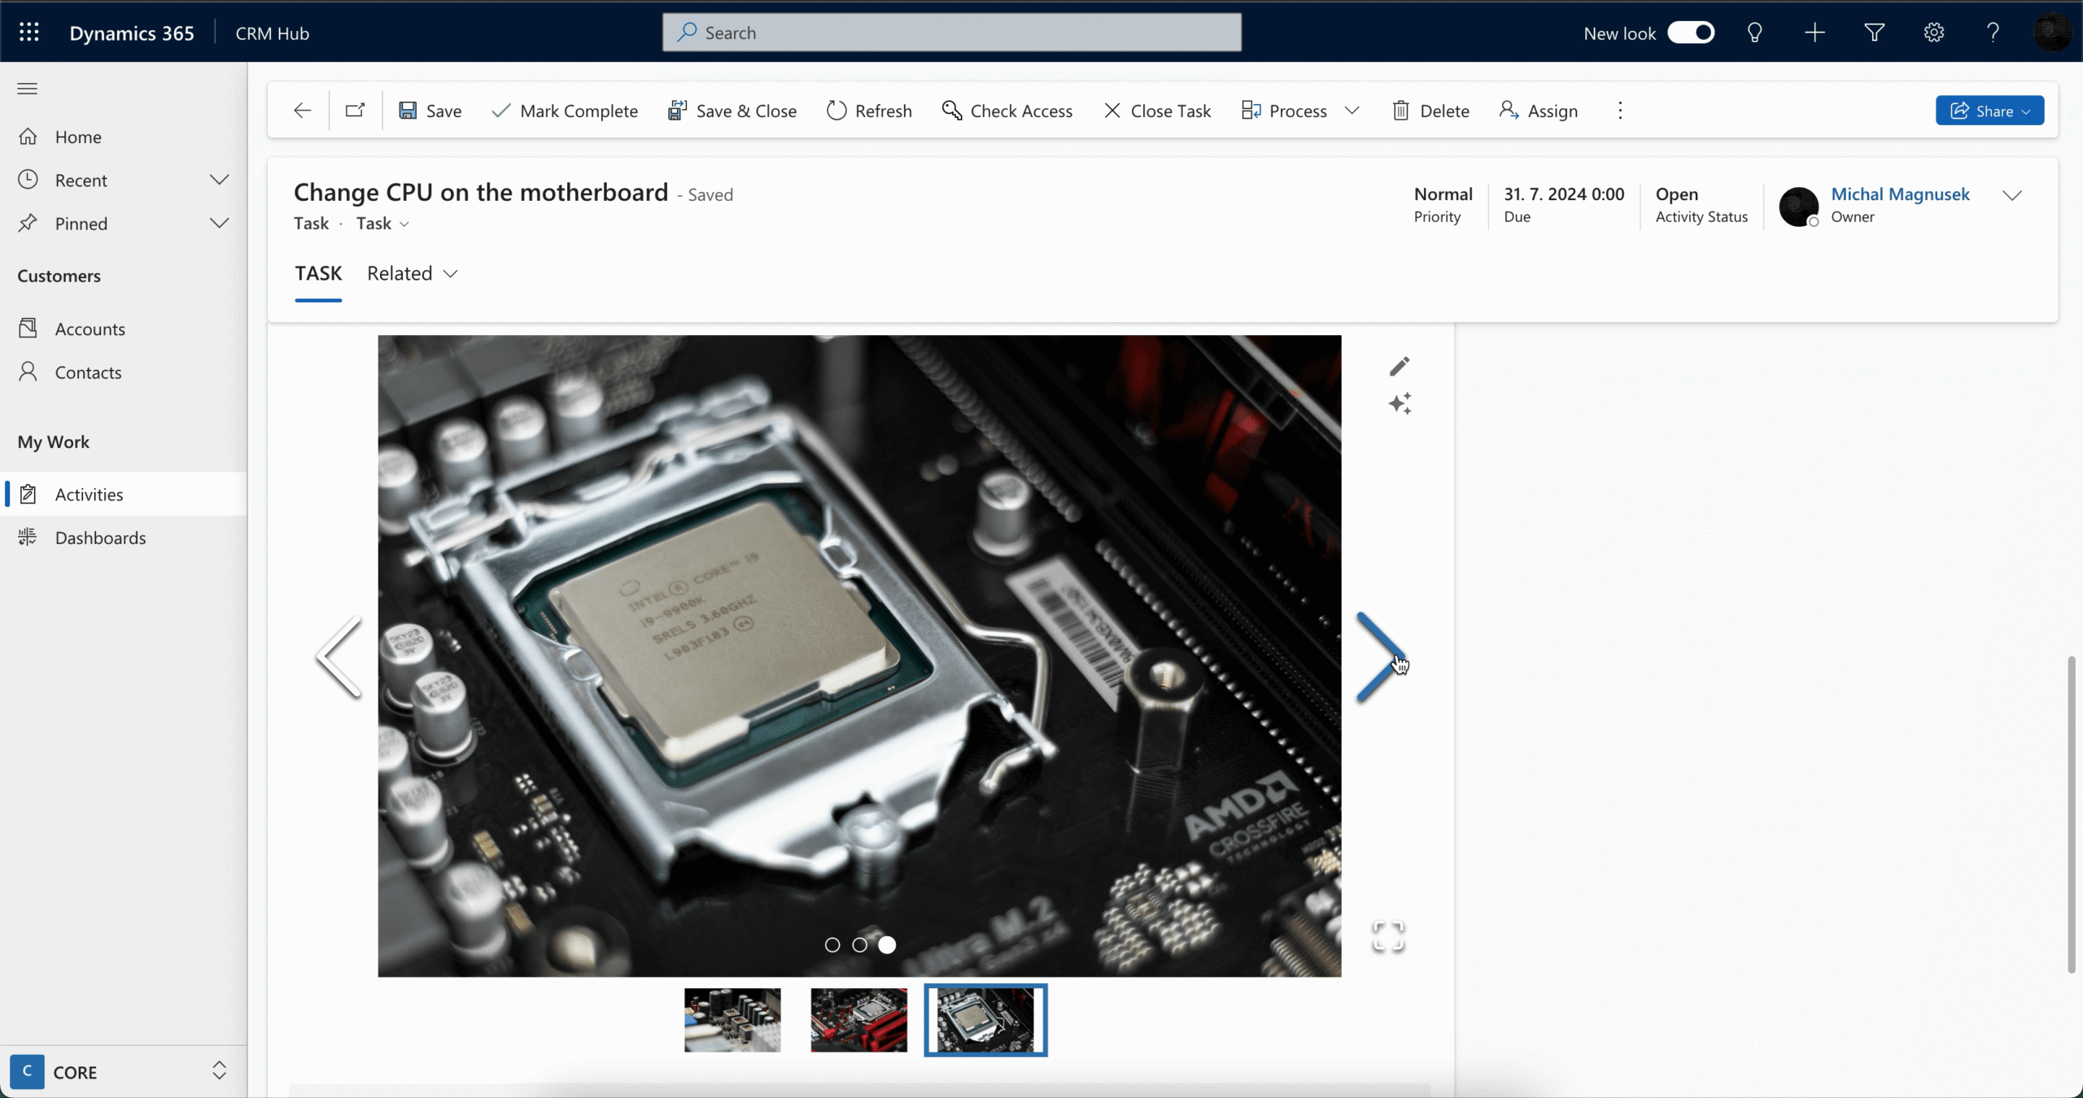
Task: Open the Share button dropdown
Action: (x=1989, y=111)
